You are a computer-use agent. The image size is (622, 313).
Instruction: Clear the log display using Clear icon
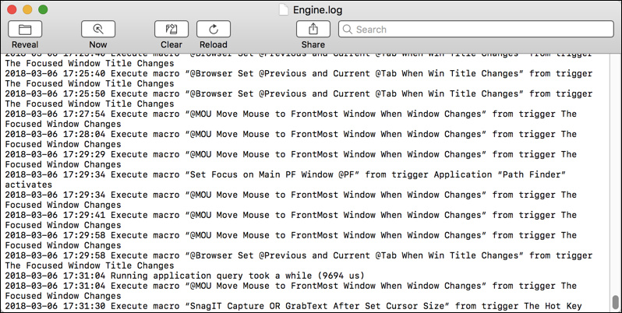pos(171,30)
